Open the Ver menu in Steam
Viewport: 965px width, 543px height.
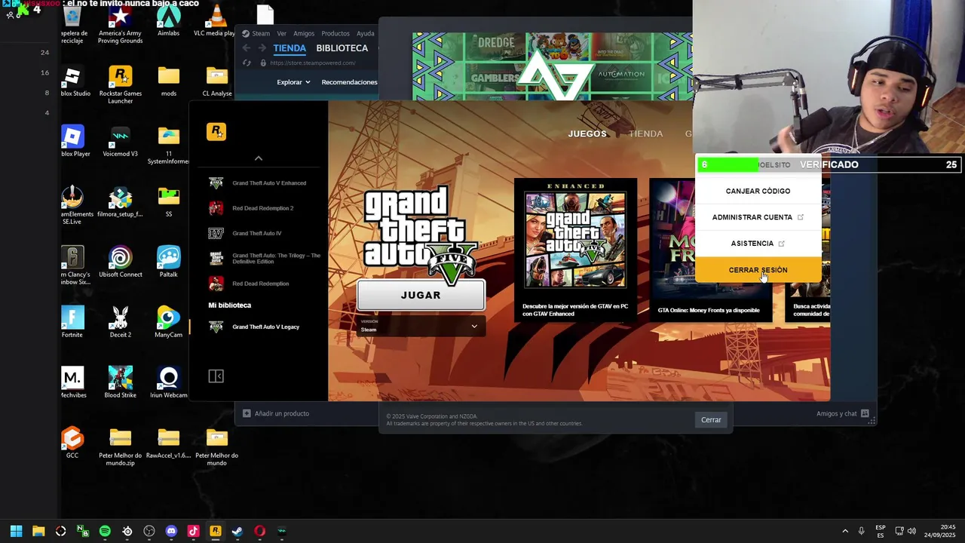click(x=281, y=33)
